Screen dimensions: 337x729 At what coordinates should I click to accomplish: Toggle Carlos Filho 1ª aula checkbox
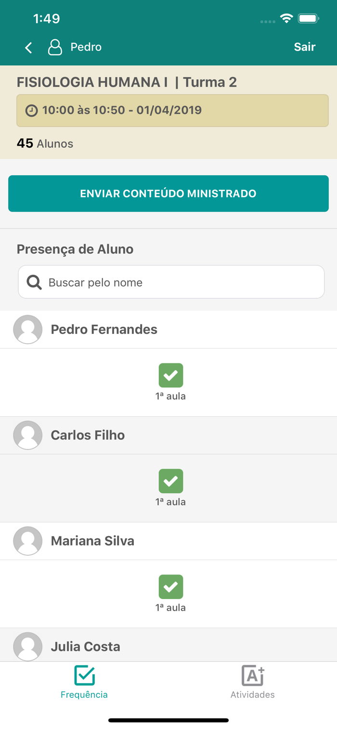[x=171, y=481]
